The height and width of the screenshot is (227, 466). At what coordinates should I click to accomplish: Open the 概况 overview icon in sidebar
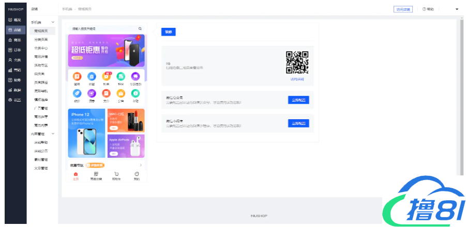[10, 20]
